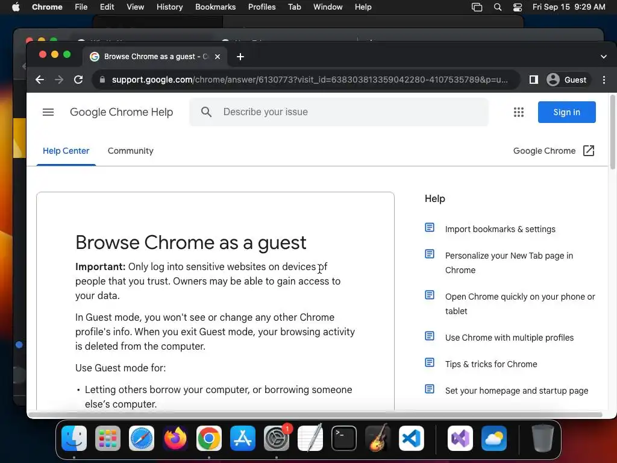Image resolution: width=617 pixels, height=463 pixels.
Task: Launch Firefox from the dock
Action: [175, 438]
